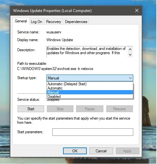The width and height of the screenshot is (157, 164).
Task: Click the Start parameters label
Action: [x=30, y=132]
